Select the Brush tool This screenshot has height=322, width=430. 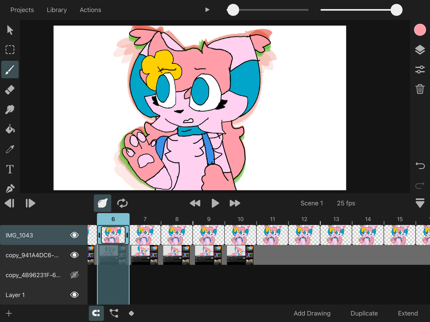[10, 70]
